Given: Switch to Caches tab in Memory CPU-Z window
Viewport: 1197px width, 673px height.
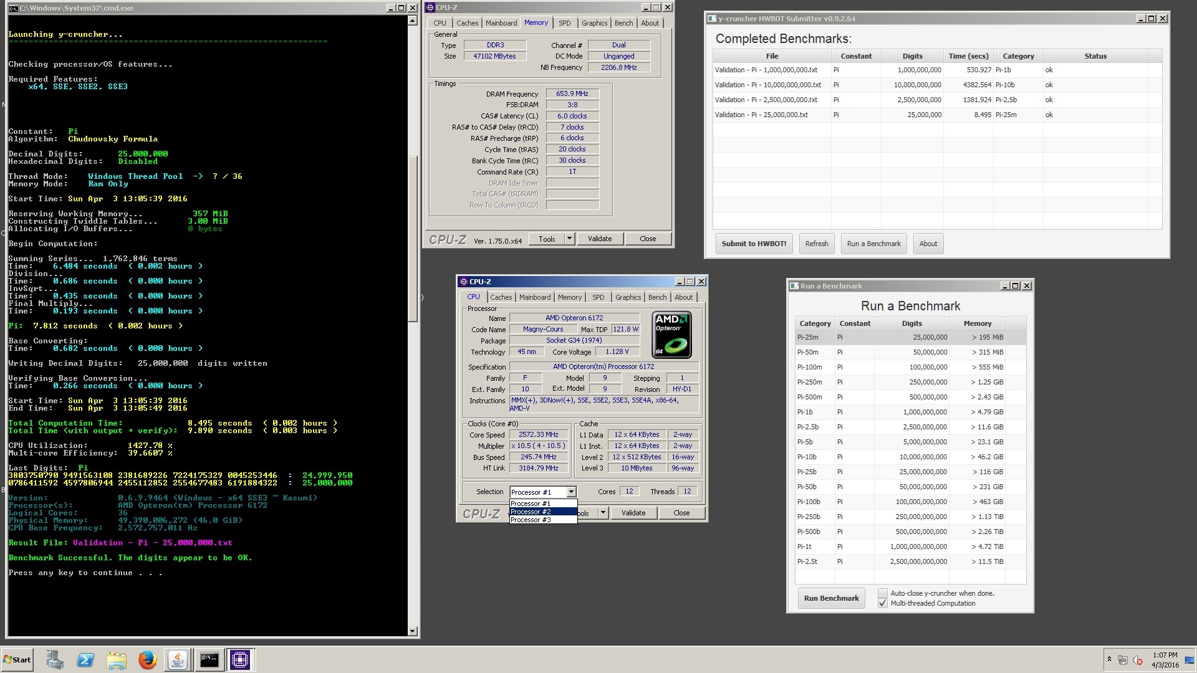Looking at the screenshot, I should 467,23.
